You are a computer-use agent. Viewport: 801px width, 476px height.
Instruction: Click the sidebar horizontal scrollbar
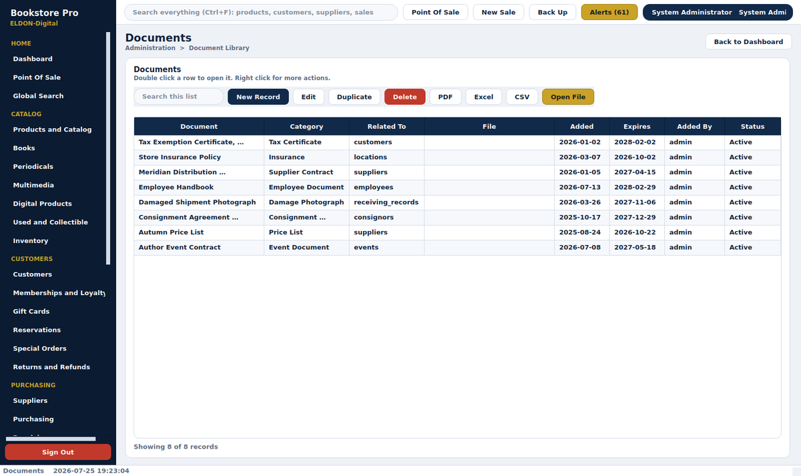(51, 439)
